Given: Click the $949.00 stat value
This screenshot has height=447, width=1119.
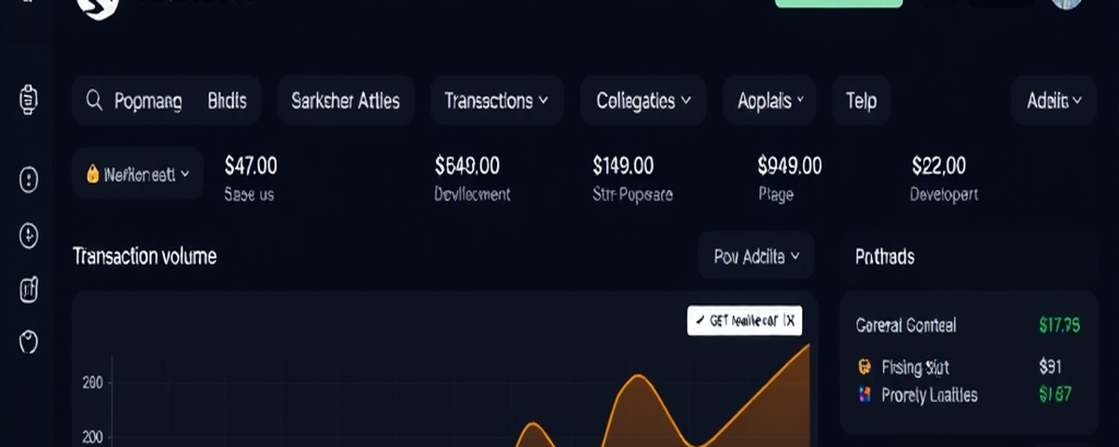Looking at the screenshot, I should (790, 166).
